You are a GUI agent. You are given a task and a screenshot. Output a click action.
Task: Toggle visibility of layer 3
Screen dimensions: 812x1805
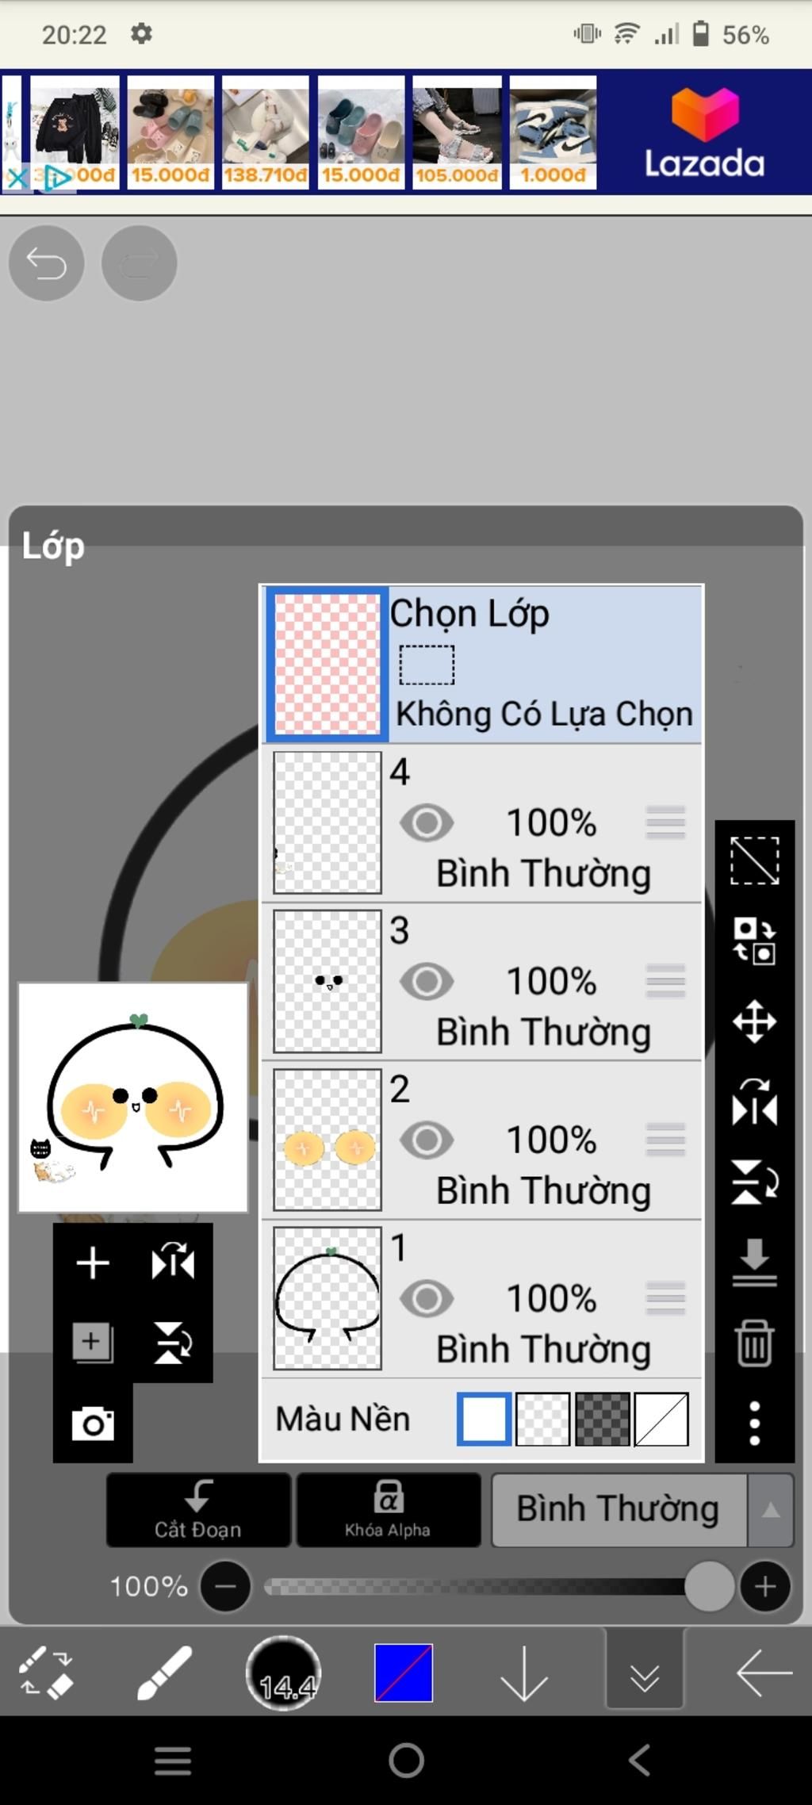coord(427,982)
